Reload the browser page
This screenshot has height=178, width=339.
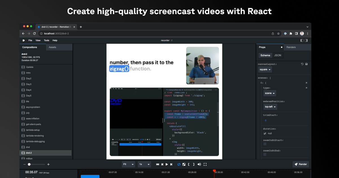pos(34,33)
